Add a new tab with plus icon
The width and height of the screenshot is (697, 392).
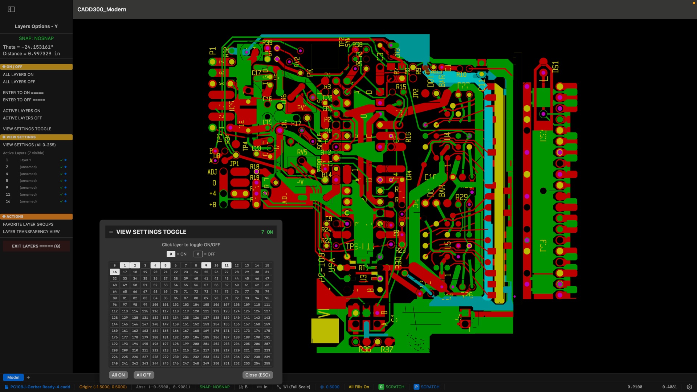click(x=28, y=377)
